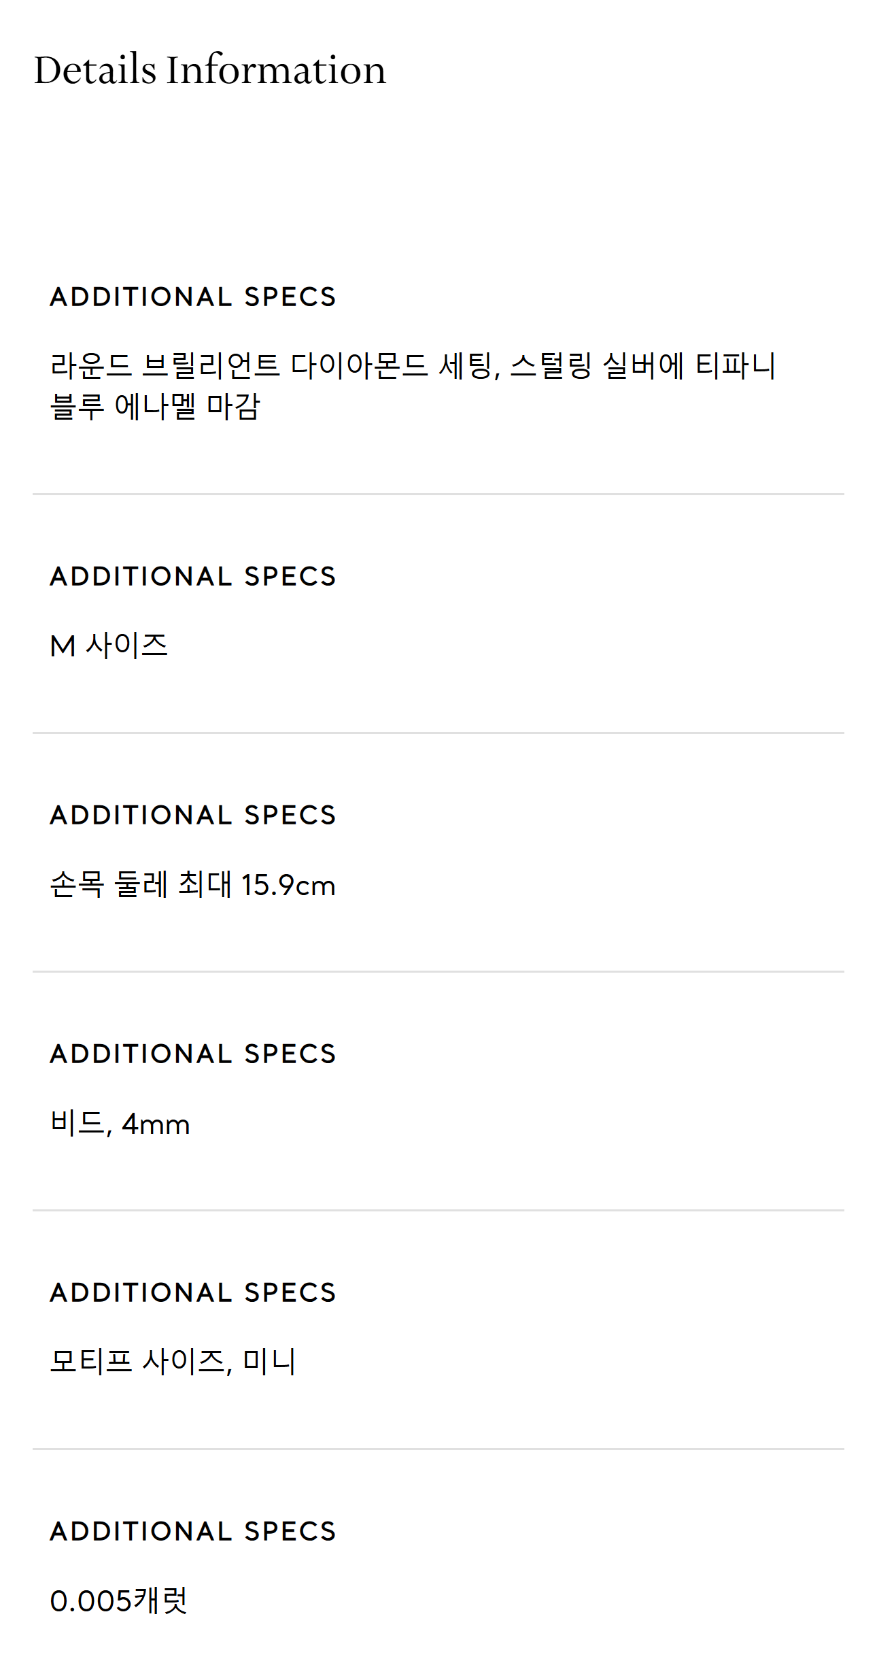Click the divider line below 15.9cm spec
The image size is (877, 1661).
pos(439,972)
